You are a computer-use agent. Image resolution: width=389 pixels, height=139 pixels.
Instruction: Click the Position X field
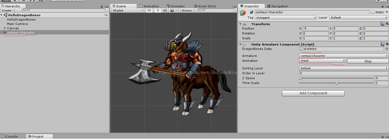pos(315,28)
